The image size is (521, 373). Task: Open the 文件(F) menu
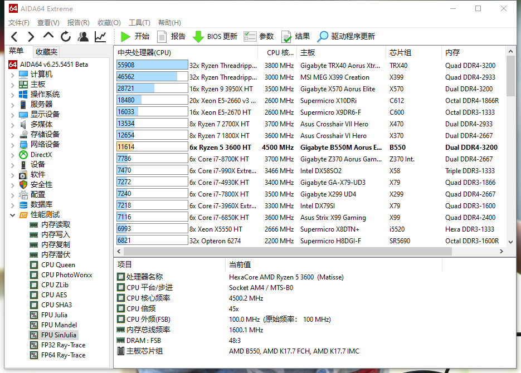(19, 23)
